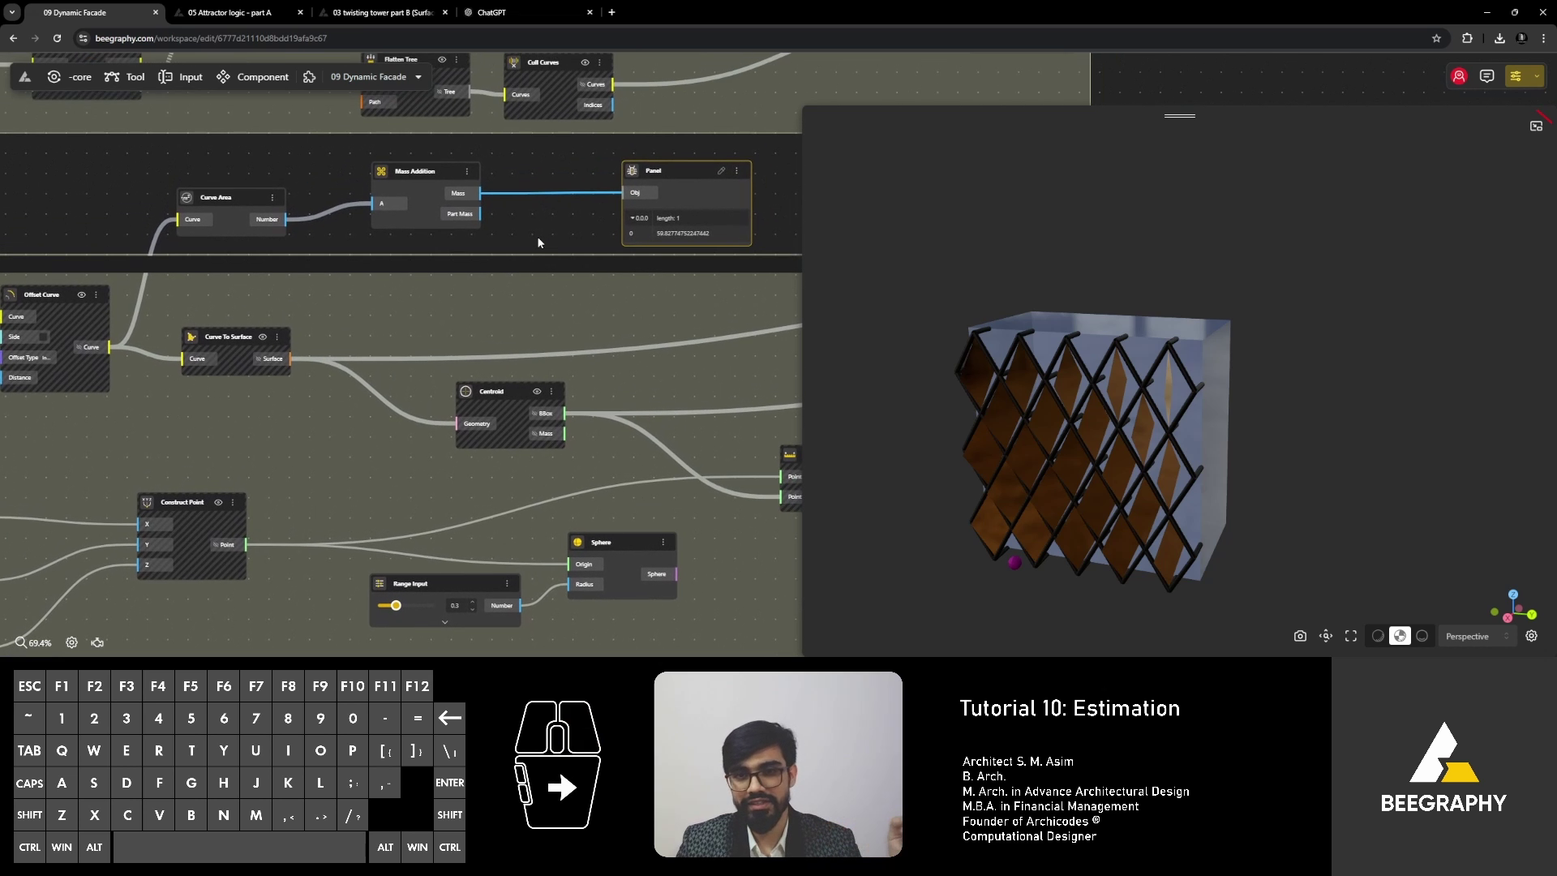Image resolution: width=1557 pixels, height=876 pixels.
Task: Select the value 59.82774752247442 in Panel
Action: tap(683, 234)
